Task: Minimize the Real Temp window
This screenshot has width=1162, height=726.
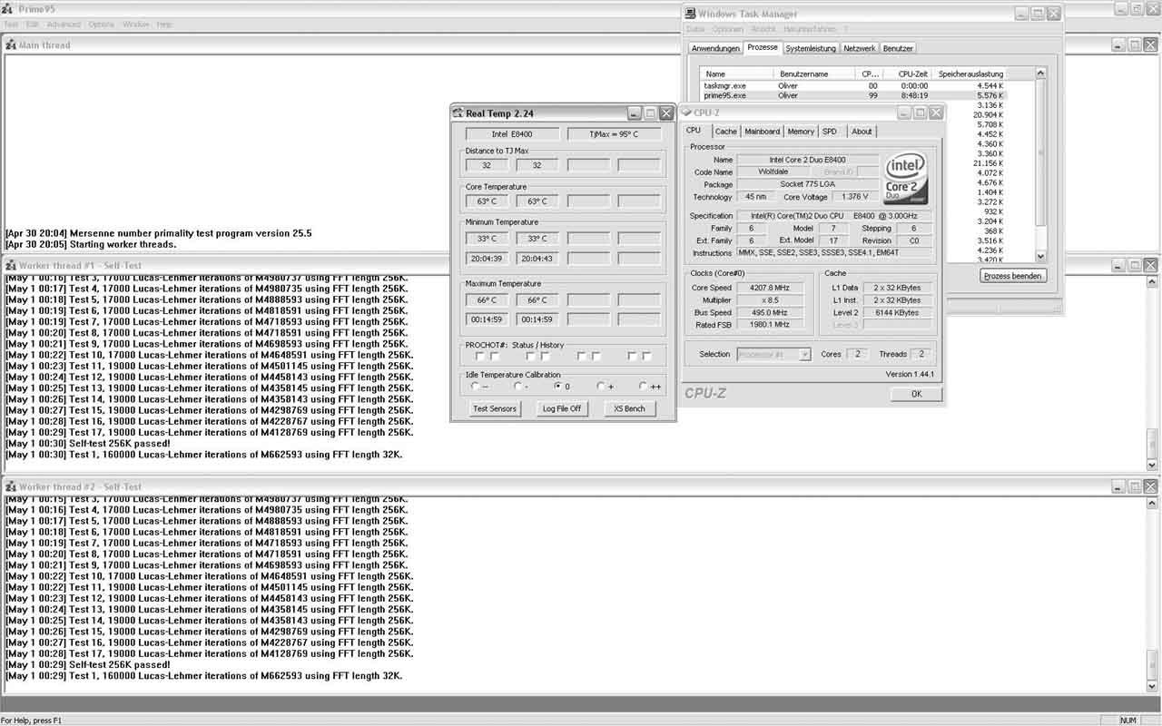Action: tap(635, 113)
